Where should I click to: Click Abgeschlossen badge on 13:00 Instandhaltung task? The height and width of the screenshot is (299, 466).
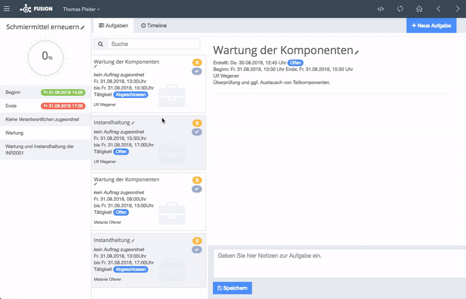(130, 269)
